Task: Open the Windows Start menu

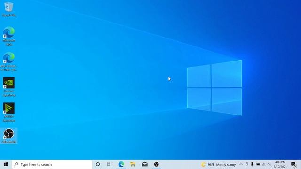Action: tap(6, 164)
